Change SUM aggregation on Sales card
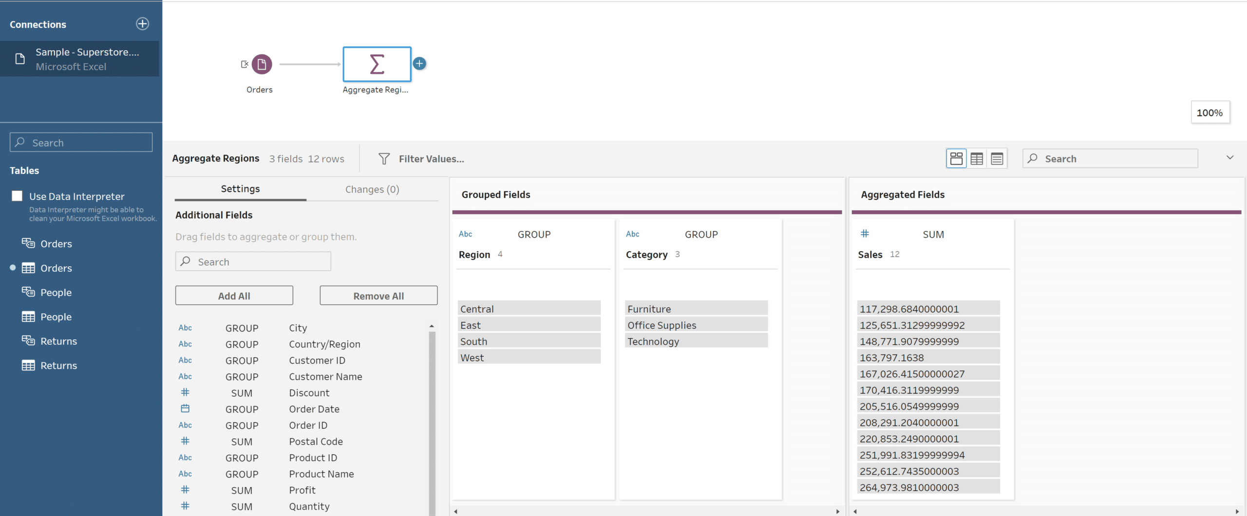This screenshot has width=1247, height=516. 933,234
